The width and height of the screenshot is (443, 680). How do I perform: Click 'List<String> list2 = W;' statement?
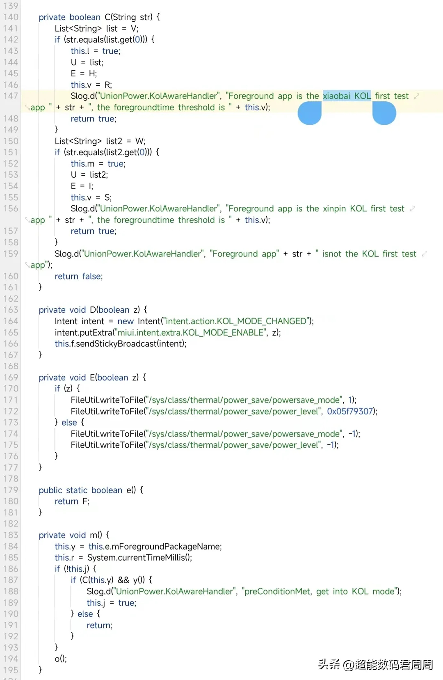click(x=100, y=141)
